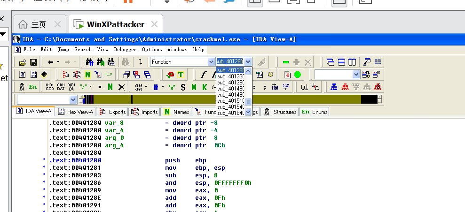Click the big green N rename icon
465x212 pixels.
pyautogui.click(x=110, y=87)
